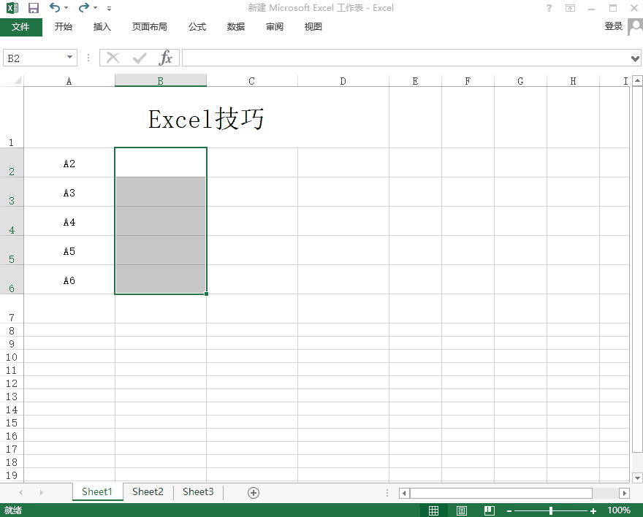Go to previous sheet tab arrow
The width and height of the screenshot is (643, 517).
(x=20, y=492)
